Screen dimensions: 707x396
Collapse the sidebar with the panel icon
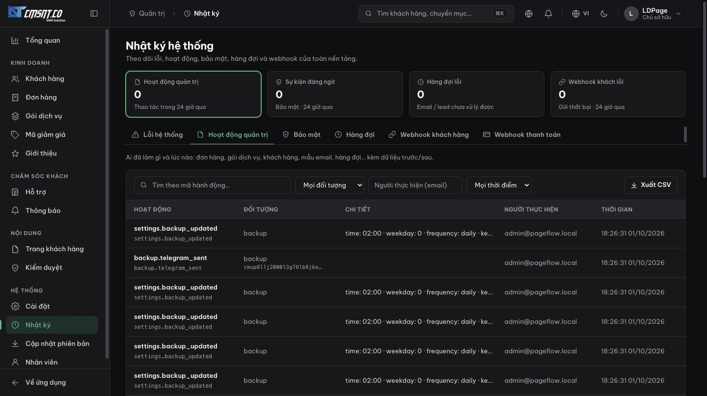tap(94, 14)
